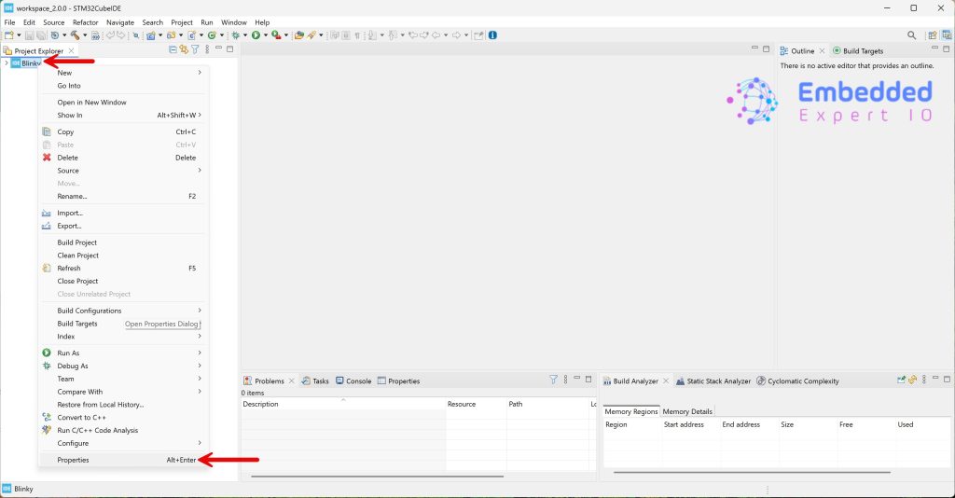Close the Outline view tab

pyautogui.click(x=822, y=50)
